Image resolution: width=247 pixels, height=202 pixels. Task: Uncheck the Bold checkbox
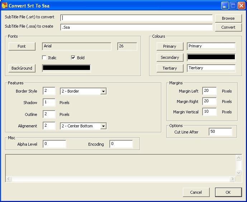click(x=73, y=57)
